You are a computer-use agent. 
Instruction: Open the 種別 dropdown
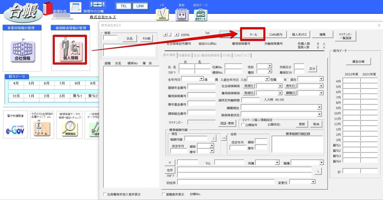[x=270, y=71]
